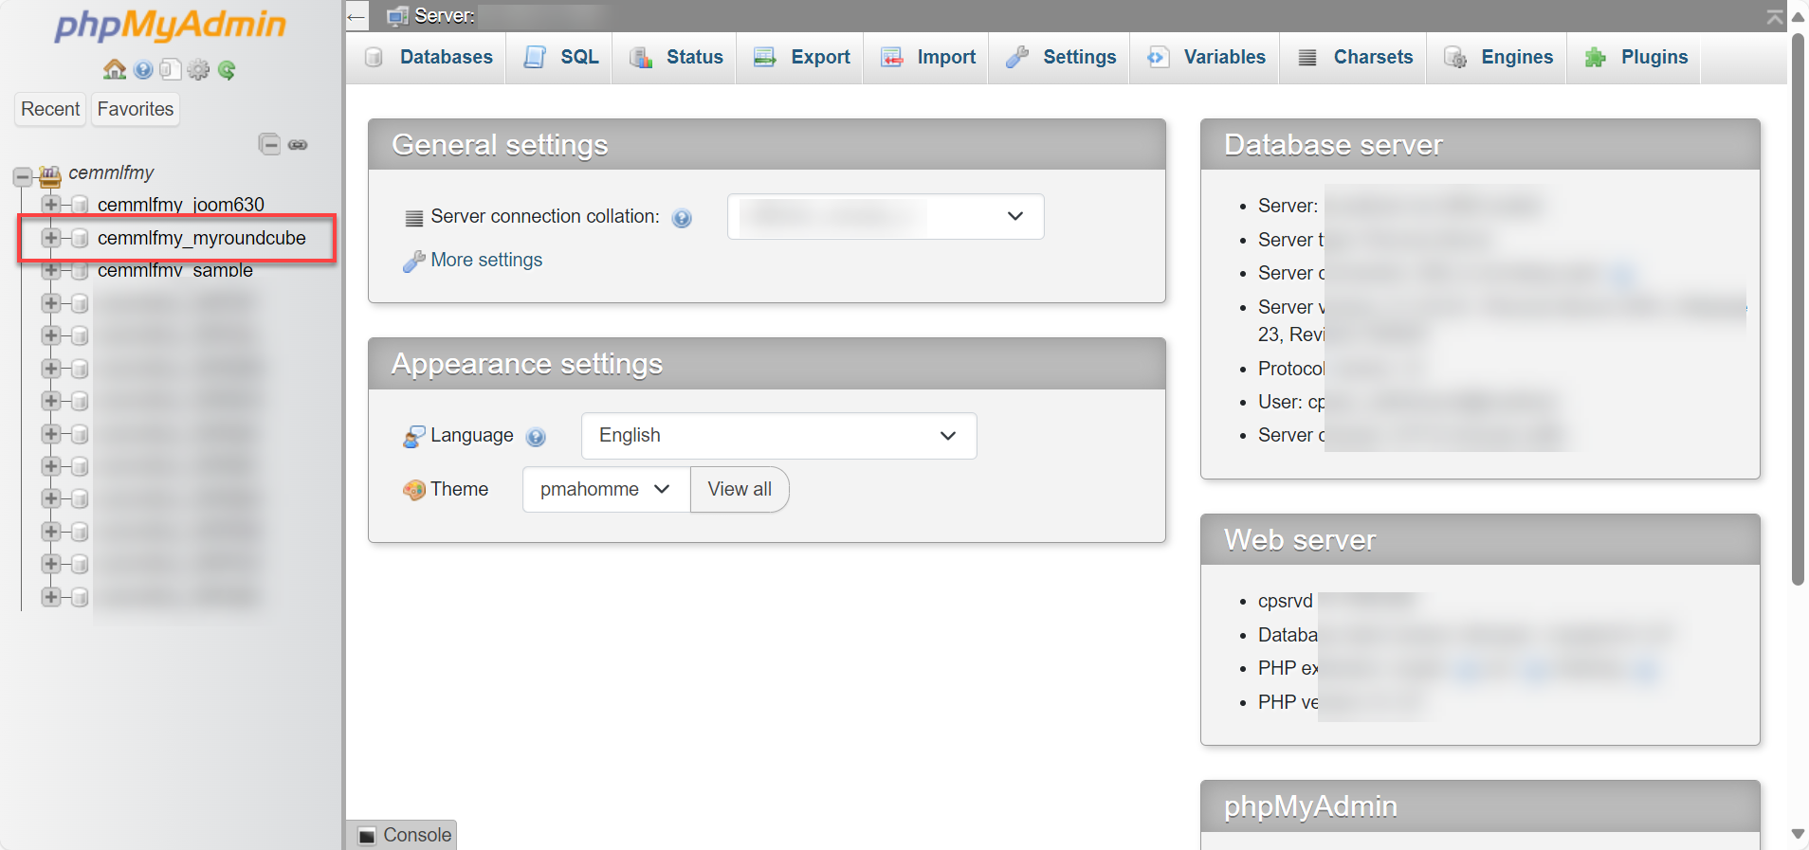Click the cemmlfmy group label
Image resolution: width=1809 pixels, height=850 pixels.
coord(111,173)
